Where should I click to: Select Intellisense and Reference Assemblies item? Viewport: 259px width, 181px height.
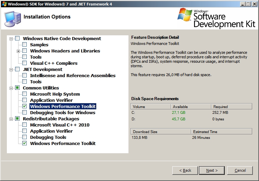pyautogui.click(x=73, y=75)
